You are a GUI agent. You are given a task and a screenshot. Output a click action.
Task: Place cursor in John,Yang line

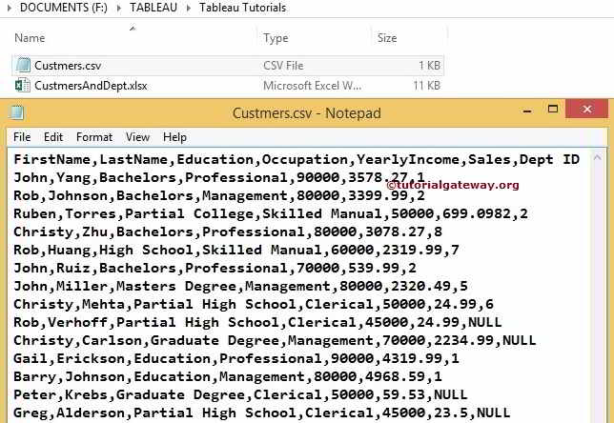tap(219, 177)
